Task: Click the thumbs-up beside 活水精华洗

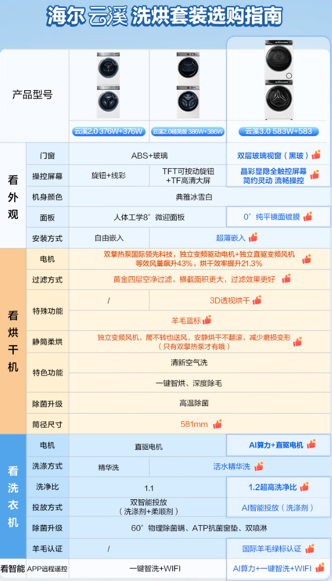Action: tap(259, 466)
